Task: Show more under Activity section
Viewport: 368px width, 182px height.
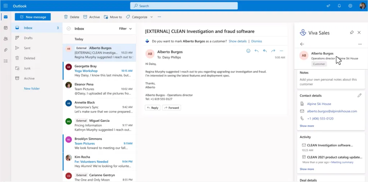Action: pyautogui.click(x=307, y=169)
